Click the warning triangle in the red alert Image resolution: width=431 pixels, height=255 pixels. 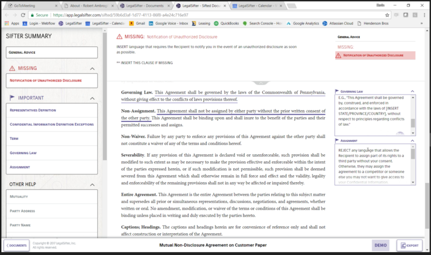(x=338, y=55)
